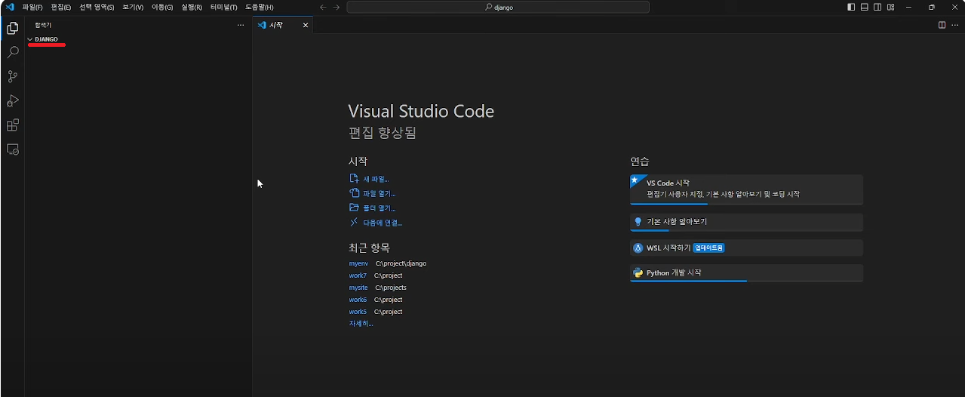The width and height of the screenshot is (965, 397).
Task: Click the 다음에 연결... link
Action: coord(383,223)
